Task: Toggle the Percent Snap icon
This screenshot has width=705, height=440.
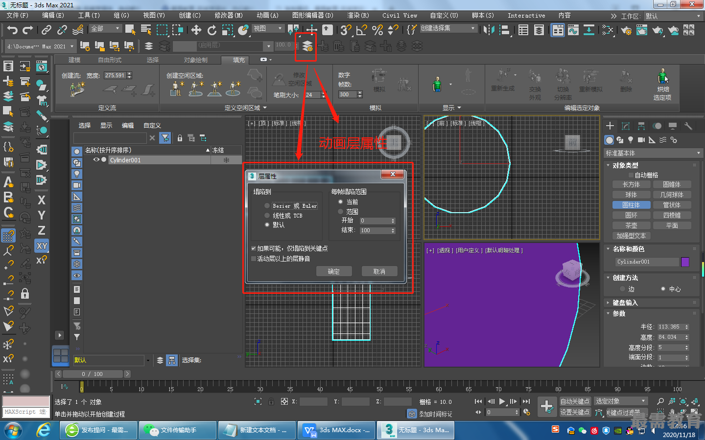Action: [377, 30]
